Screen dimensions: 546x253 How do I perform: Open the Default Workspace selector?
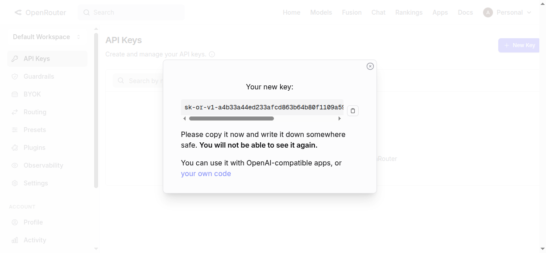pos(47,37)
